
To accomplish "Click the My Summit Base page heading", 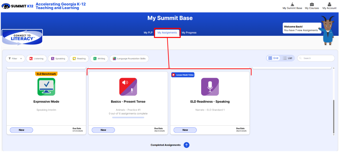I will pyautogui.click(x=170, y=18).
